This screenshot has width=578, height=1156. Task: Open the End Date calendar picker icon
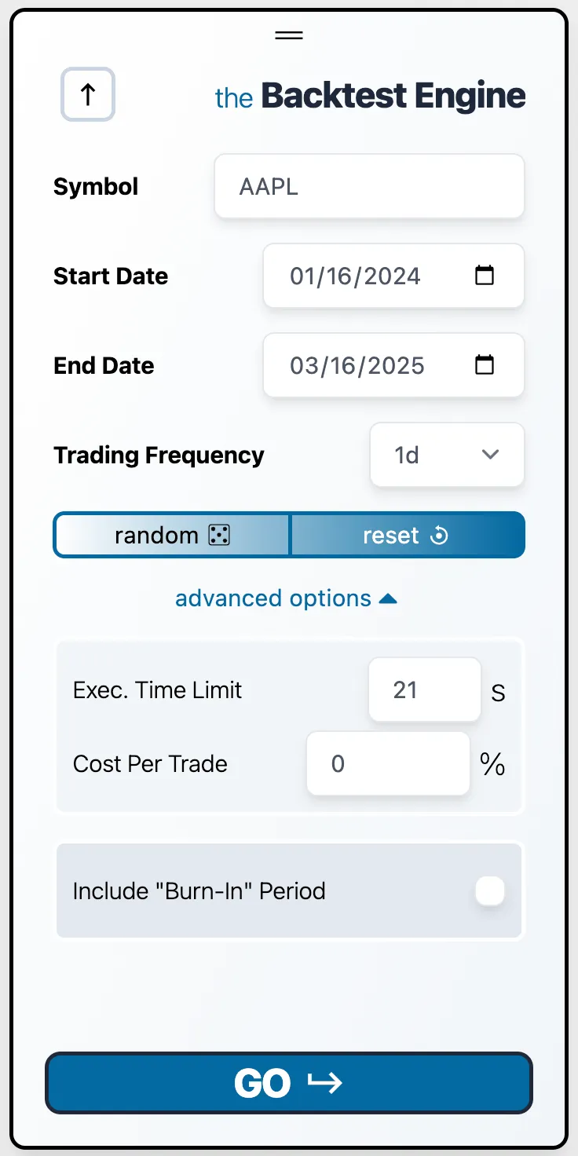pos(485,365)
